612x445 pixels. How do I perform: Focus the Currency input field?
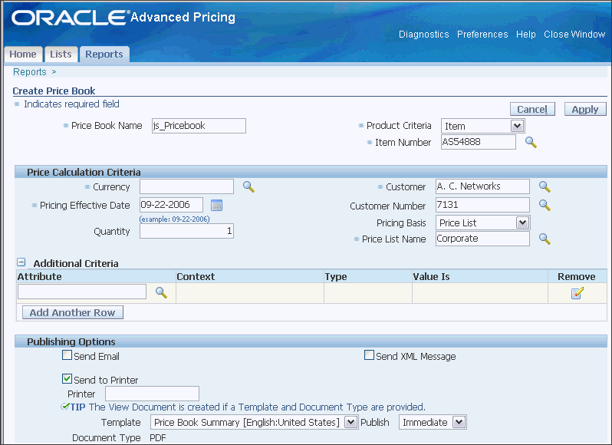click(x=186, y=186)
